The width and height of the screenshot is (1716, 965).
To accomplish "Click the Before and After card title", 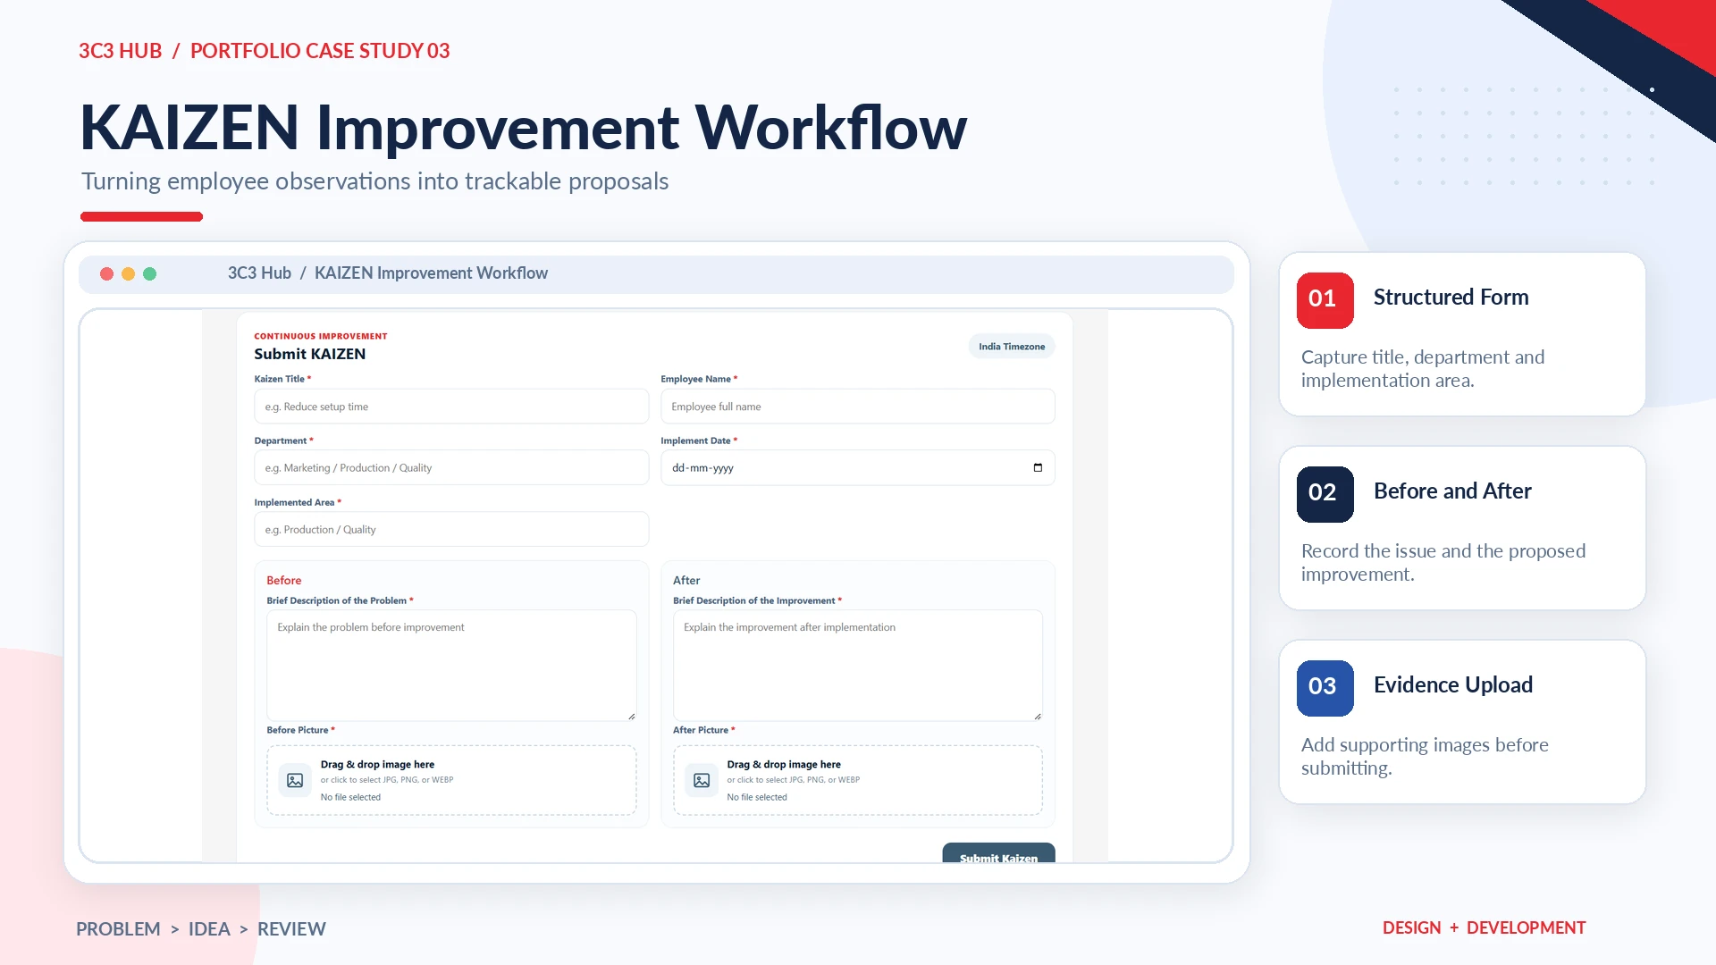I will (x=1452, y=491).
